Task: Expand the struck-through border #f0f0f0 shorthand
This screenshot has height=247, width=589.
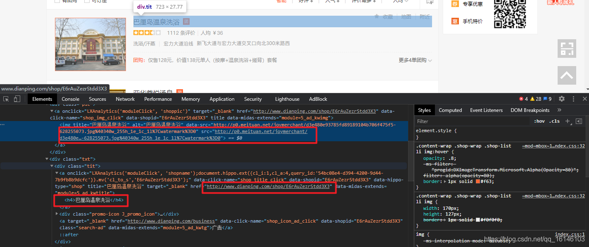Action: click(x=445, y=220)
